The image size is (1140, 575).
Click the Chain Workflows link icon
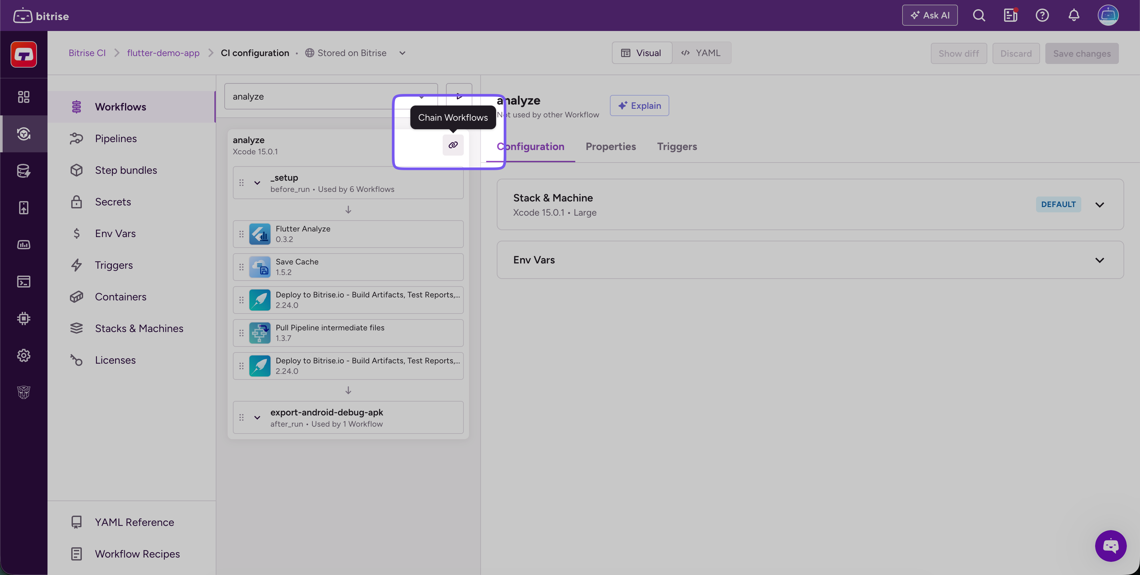click(x=453, y=145)
